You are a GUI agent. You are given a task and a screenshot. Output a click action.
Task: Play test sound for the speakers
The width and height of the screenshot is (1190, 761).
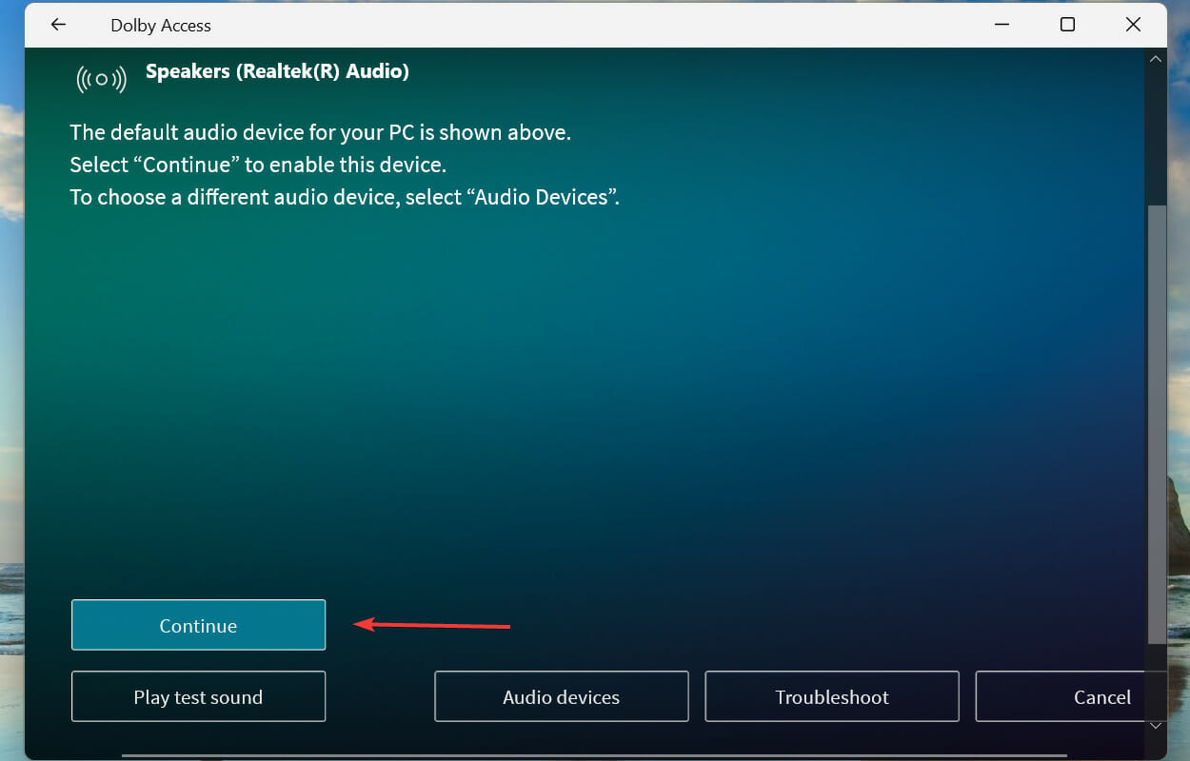pos(198,696)
